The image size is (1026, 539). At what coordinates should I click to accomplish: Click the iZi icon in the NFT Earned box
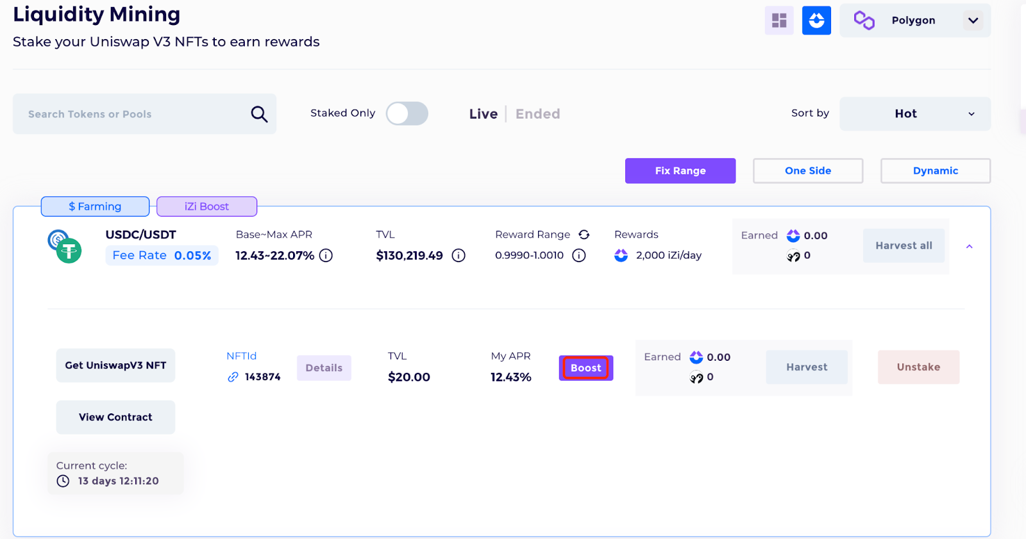point(696,357)
